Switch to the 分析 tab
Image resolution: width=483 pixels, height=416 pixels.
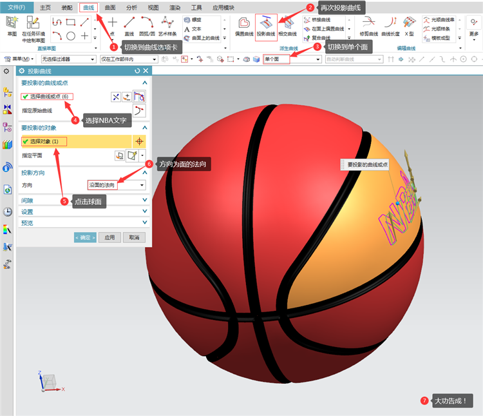[131, 8]
